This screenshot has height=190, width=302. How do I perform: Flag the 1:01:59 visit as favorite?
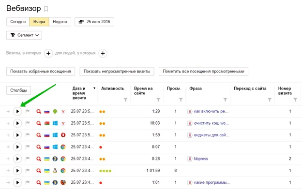pyautogui.click(x=28, y=171)
